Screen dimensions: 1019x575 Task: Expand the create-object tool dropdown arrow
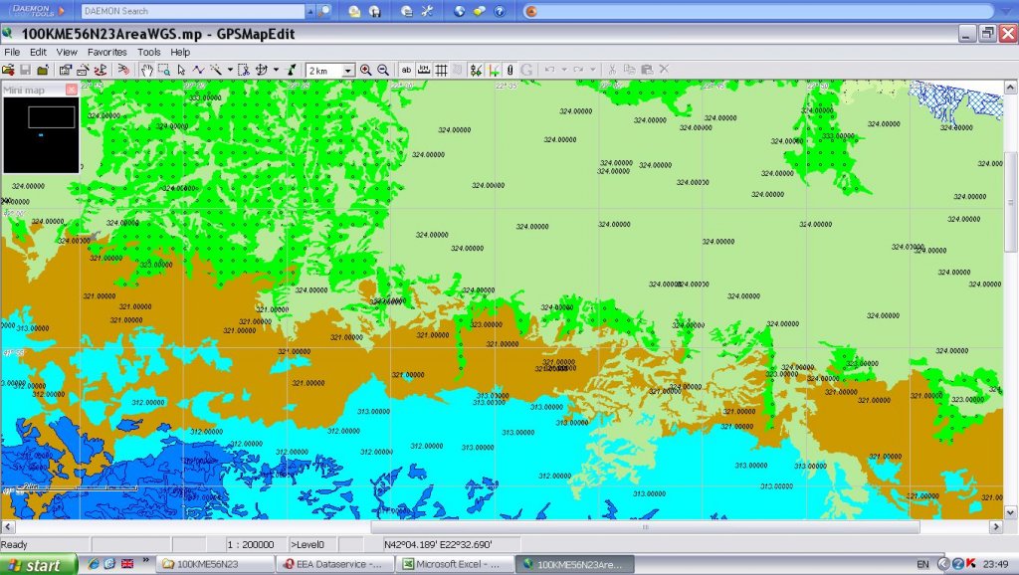[x=230, y=70]
